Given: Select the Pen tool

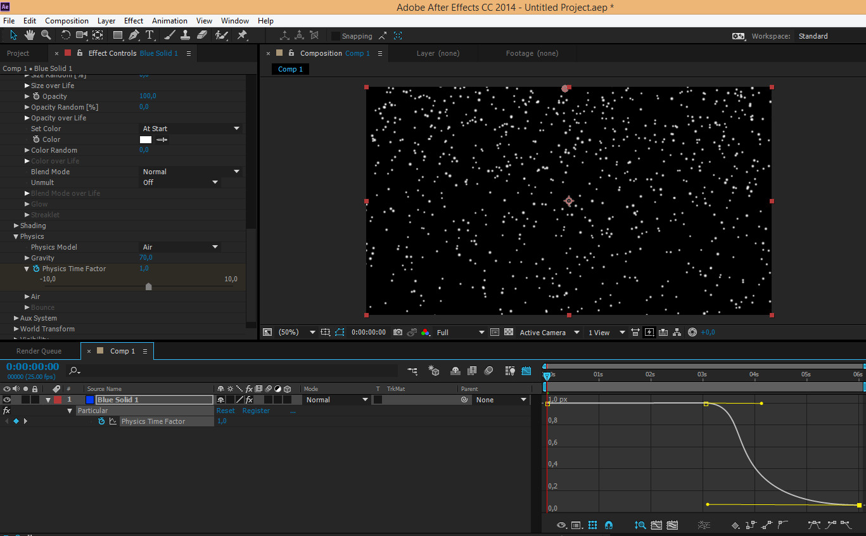Looking at the screenshot, I should [134, 35].
